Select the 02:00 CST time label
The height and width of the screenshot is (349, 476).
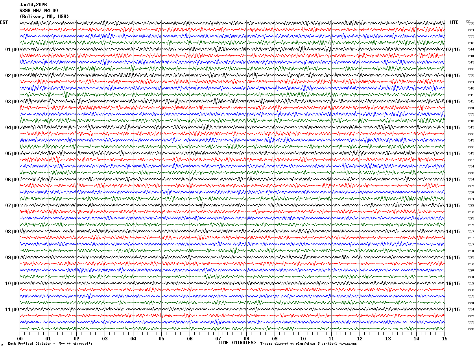[x=12, y=76]
